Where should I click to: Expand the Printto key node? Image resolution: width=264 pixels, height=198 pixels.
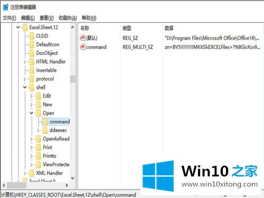pos(32,156)
